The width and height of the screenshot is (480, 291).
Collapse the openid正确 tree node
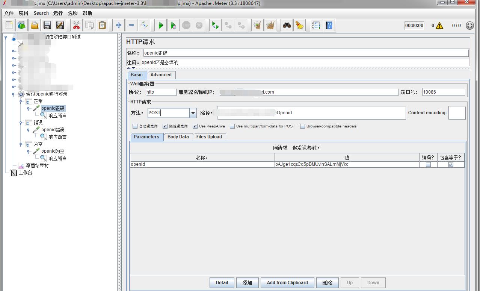[28, 109]
